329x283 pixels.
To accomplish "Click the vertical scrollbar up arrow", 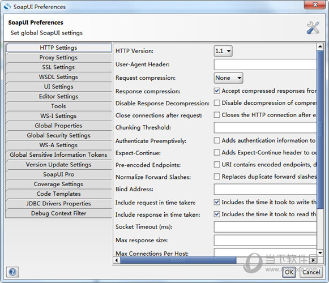I will [x=320, y=46].
